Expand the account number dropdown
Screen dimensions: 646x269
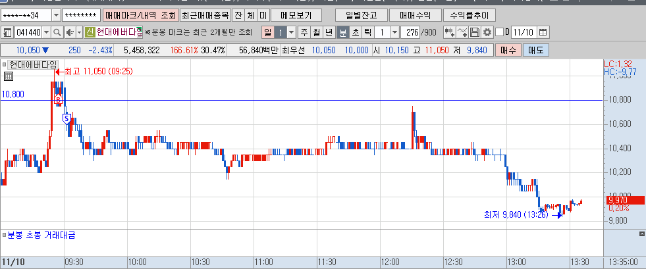pos(57,16)
